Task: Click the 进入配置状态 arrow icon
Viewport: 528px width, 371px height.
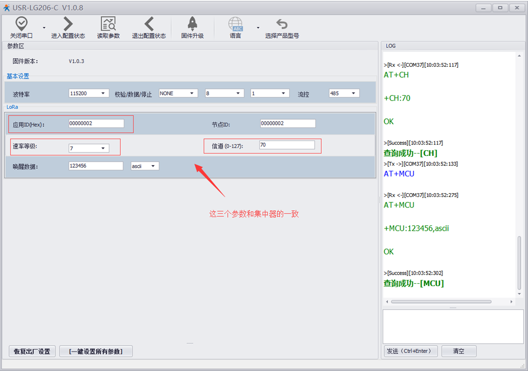Action: [68, 24]
